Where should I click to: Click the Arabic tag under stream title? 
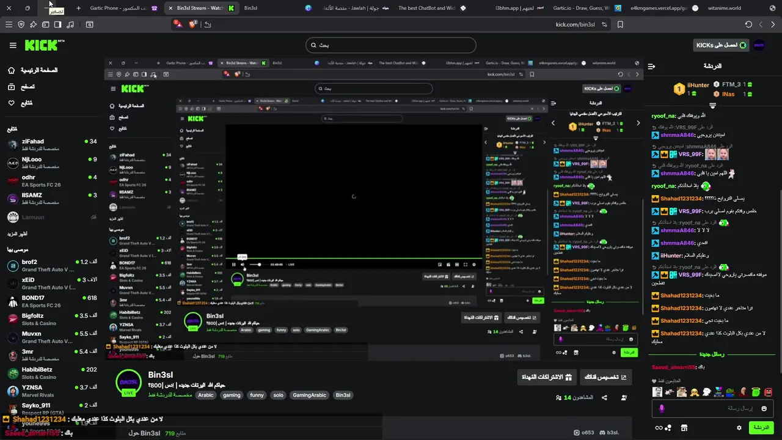click(206, 395)
